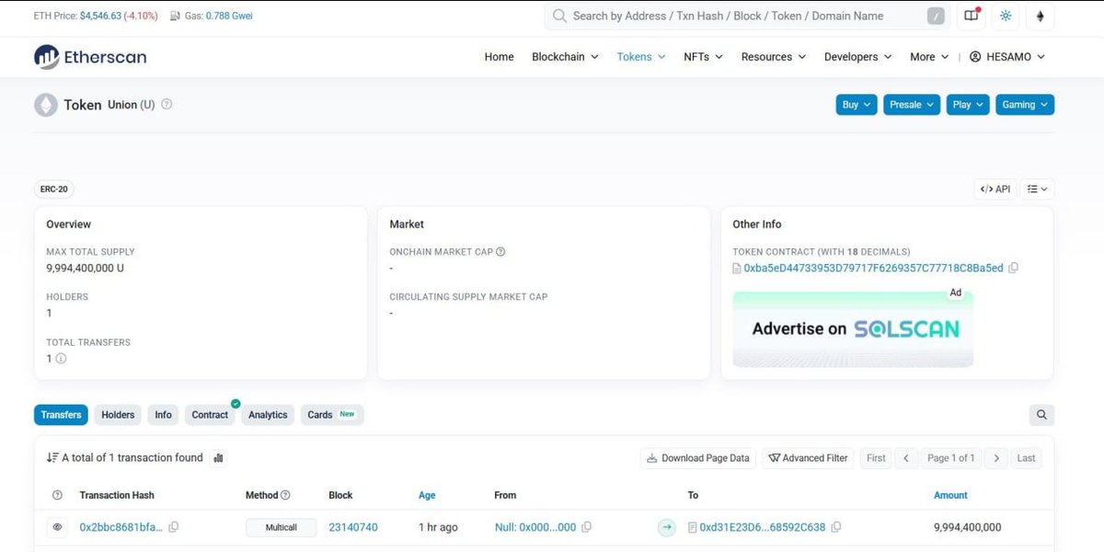1104x552 pixels.
Task: Click the info icon beside Total Transfers count
Action: point(61,359)
